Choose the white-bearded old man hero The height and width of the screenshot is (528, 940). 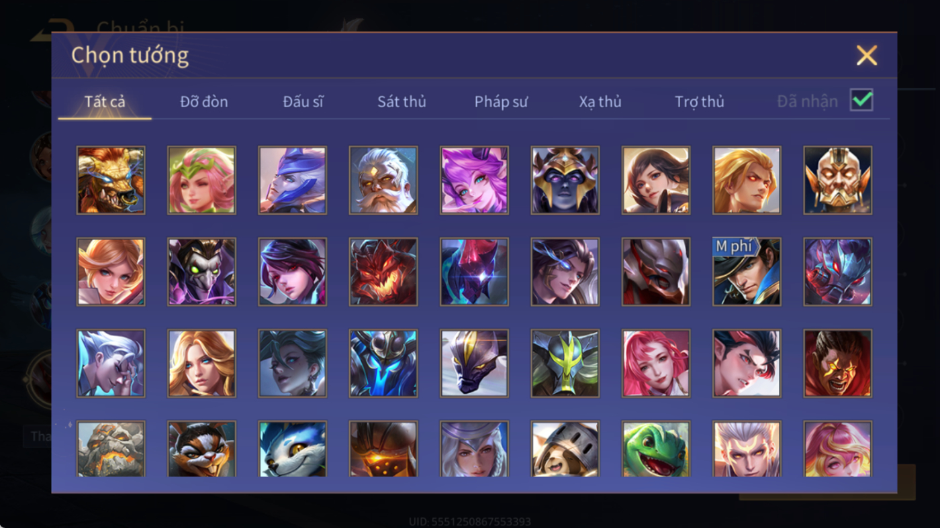[383, 180]
